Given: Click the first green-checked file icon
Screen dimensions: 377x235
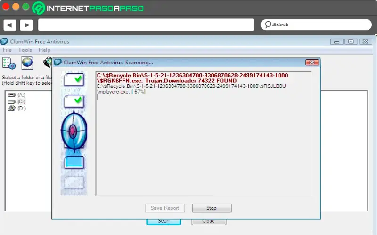Looking at the screenshot, I should pyautogui.click(x=74, y=79).
